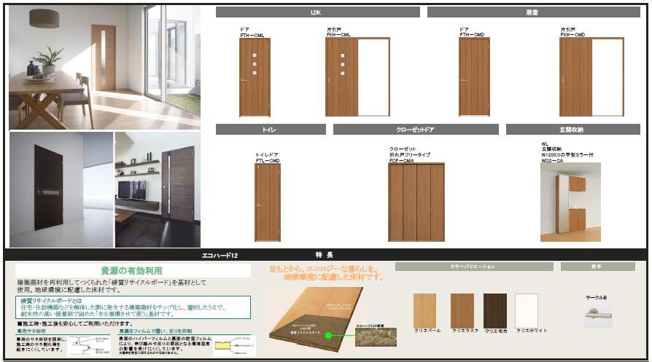This screenshot has height=362, width=652.
Task: Click the FKH-CML sliding door image
Action: (357, 76)
